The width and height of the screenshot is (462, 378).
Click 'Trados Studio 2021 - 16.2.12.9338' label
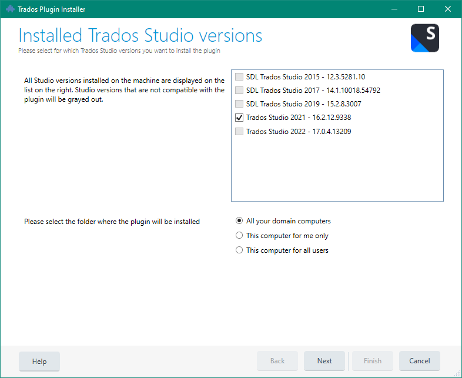(x=299, y=118)
